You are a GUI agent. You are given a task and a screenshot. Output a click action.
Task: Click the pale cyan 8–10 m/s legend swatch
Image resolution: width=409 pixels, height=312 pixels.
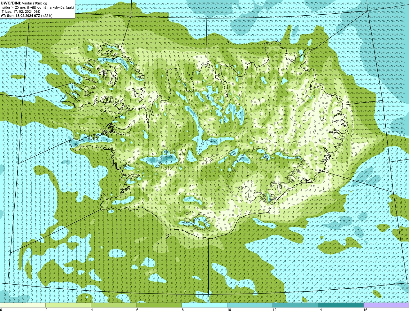pyautogui.click(x=204, y=305)
